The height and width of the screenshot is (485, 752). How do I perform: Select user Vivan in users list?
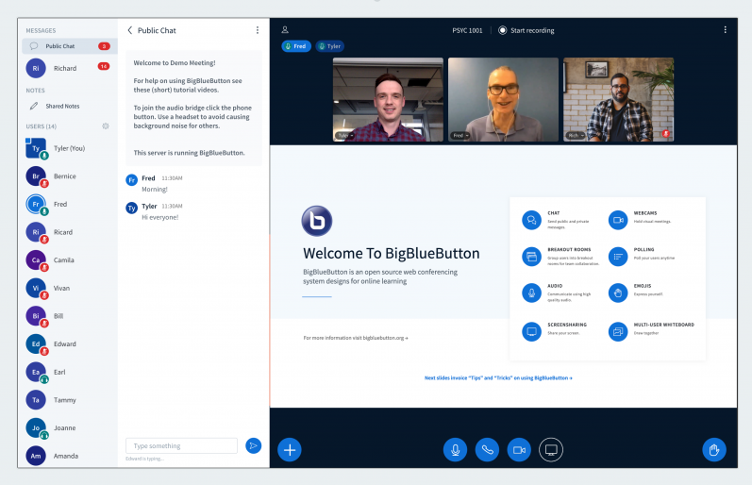(x=68, y=288)
